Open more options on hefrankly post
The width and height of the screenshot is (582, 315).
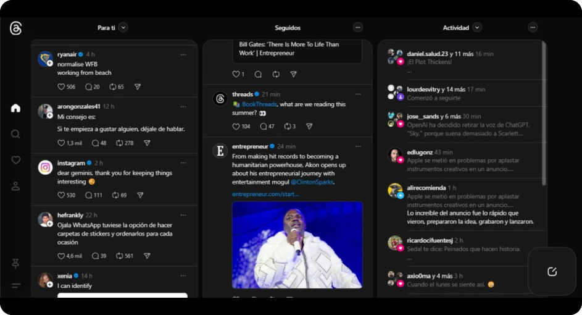tap(183, 215)
